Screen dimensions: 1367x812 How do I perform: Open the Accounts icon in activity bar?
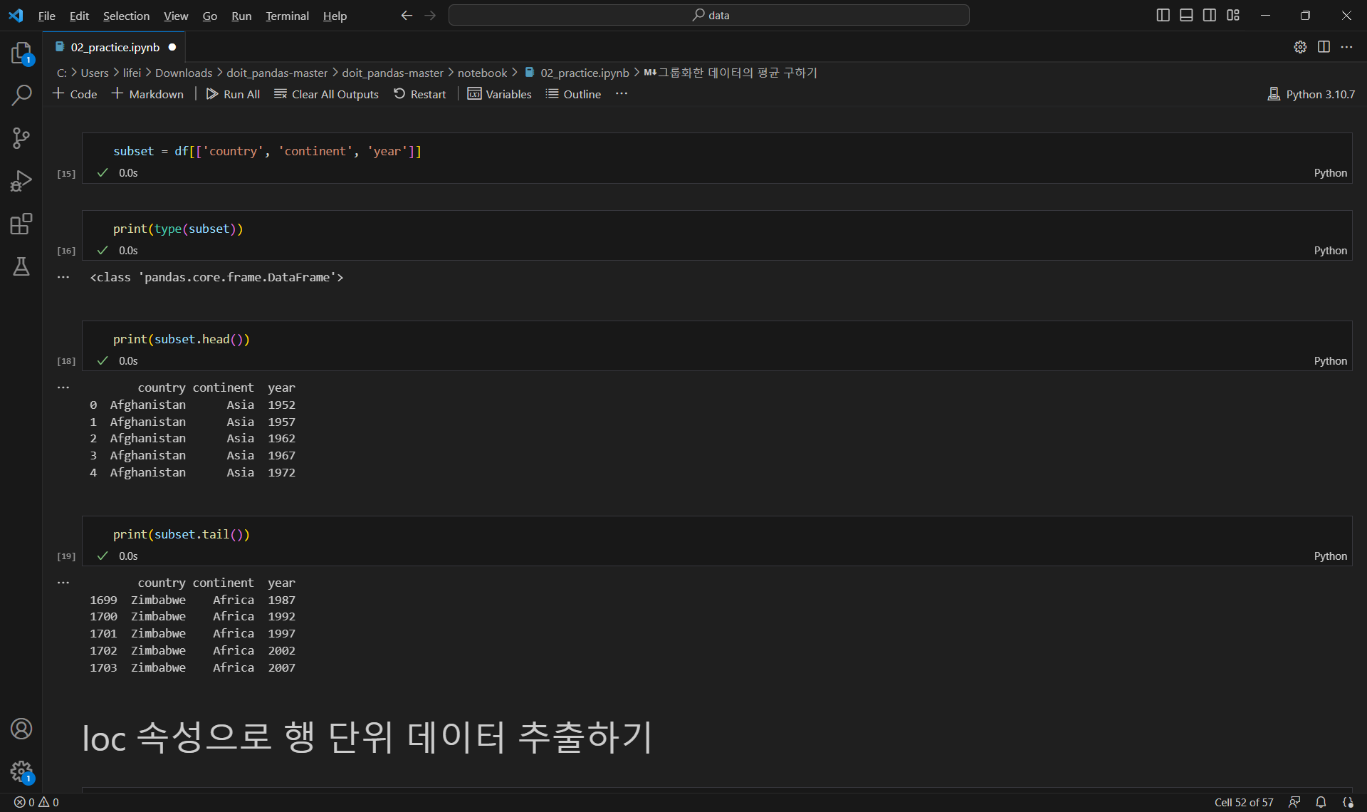21,729
